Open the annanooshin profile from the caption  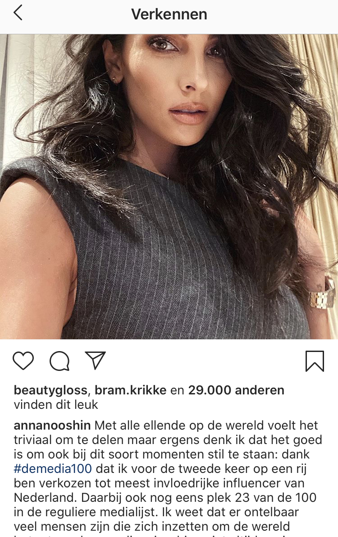tap(52, 426)
